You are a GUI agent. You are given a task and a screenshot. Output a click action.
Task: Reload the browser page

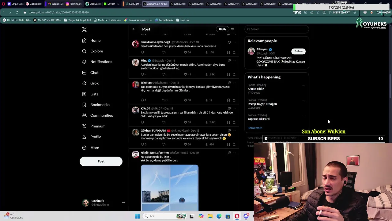click(17, 12)
